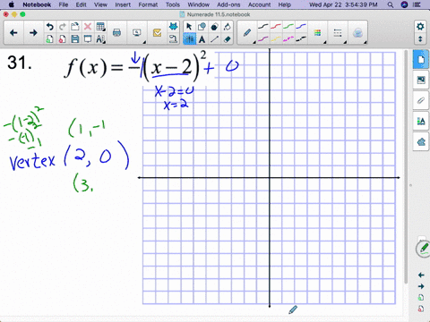Open the Add-ons menu

coord(228,4)
